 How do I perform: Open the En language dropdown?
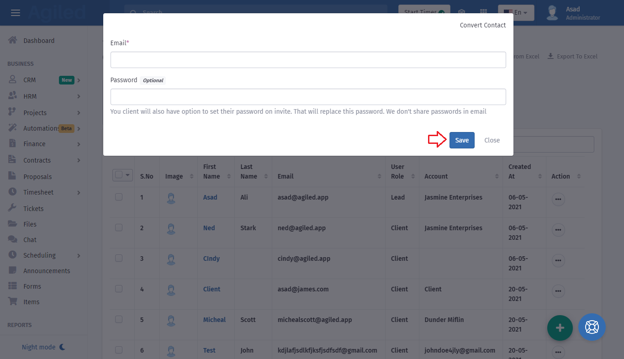click(x=516, y=12)
